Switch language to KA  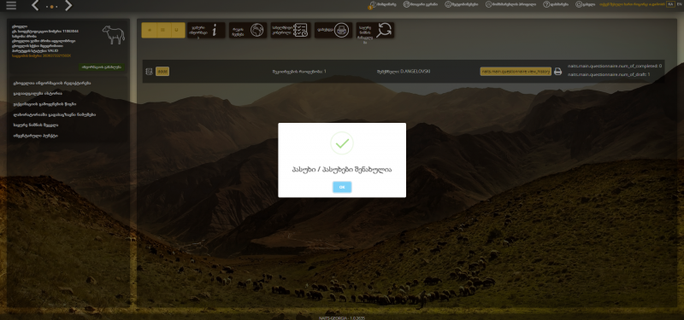670,4
